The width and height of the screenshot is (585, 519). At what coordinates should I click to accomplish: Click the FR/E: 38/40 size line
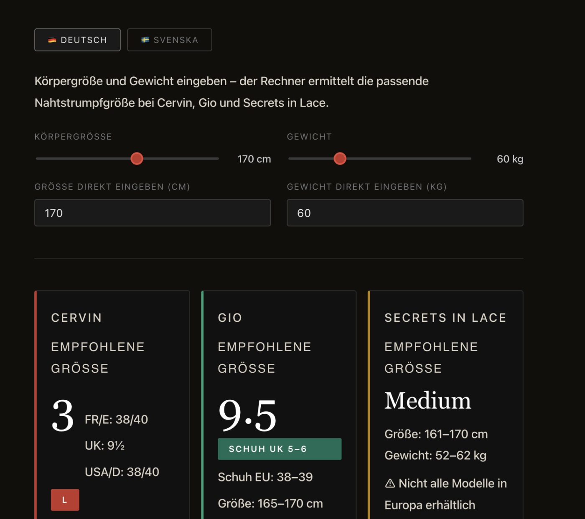coord(116,420)
